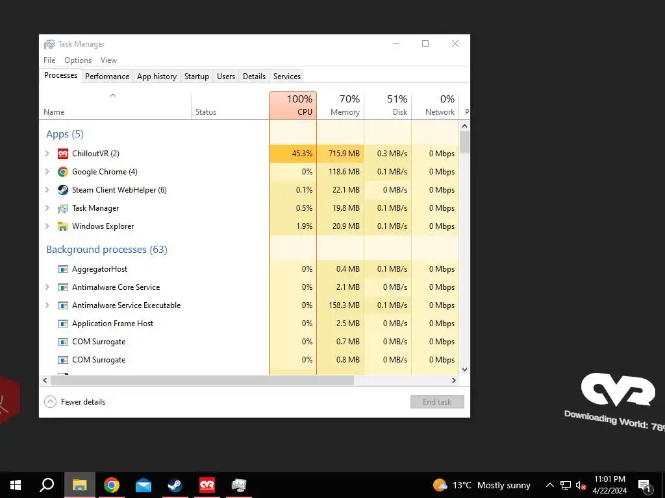This screenshot has height=498, width=665.
Task: Click the Antimalware Core Service icon
Action: pyautogui.click(x=63, y=287)
